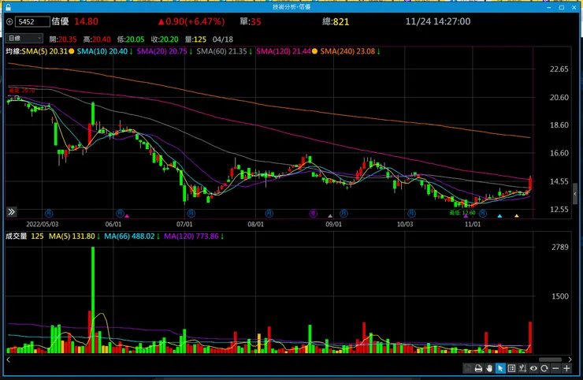
Task: Click the monthly 月 marker near 06/01
Action: coord(120,214)
